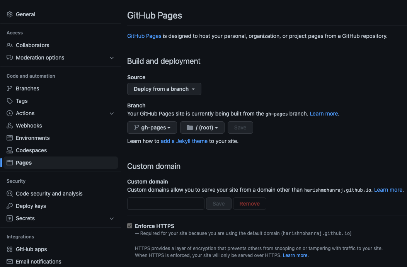
Task: Click the Environments icon
Action: 9,138
